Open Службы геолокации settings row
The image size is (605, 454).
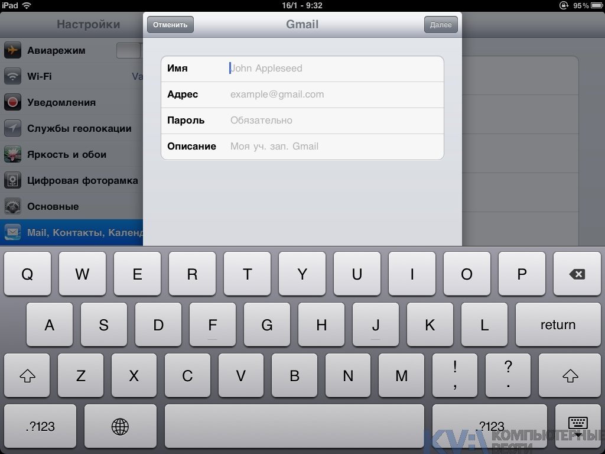[71, 128]
